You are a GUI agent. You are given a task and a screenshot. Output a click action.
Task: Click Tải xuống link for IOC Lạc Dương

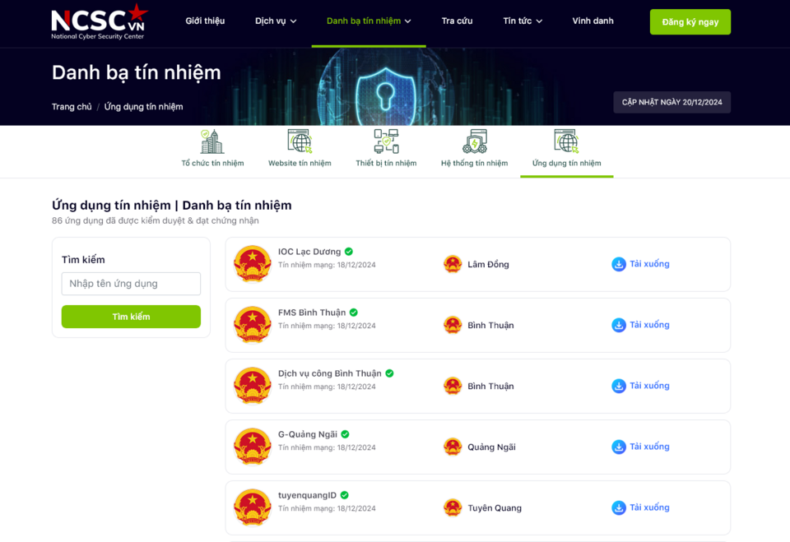click(x=649, y=264)
